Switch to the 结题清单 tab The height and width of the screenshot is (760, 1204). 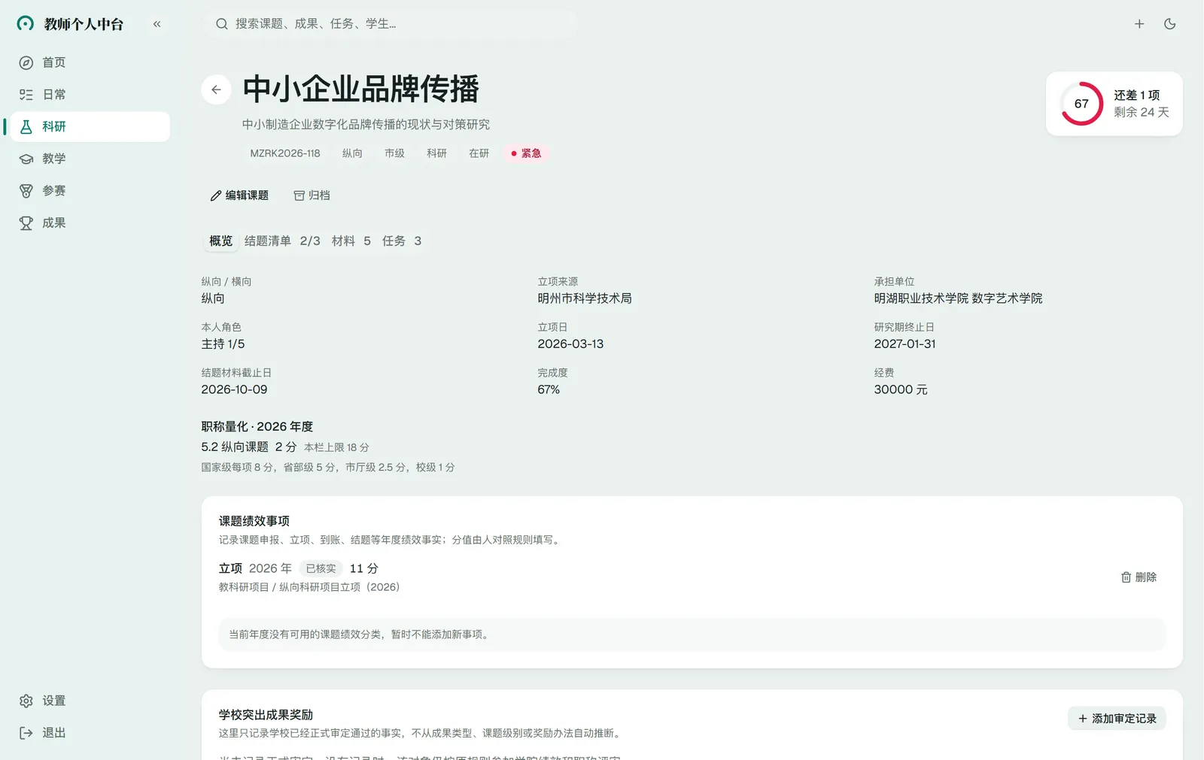point(282,241)
